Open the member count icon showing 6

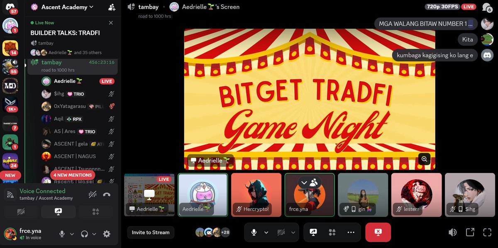487,7
